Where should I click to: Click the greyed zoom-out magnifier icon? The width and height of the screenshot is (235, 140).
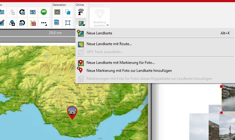[x=12, y=12]
